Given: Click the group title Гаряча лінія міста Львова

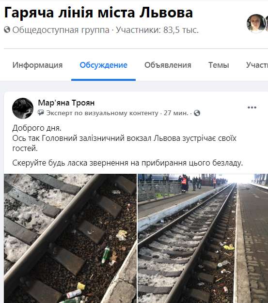Looking at the screenshot, I should tap(98, 13).
